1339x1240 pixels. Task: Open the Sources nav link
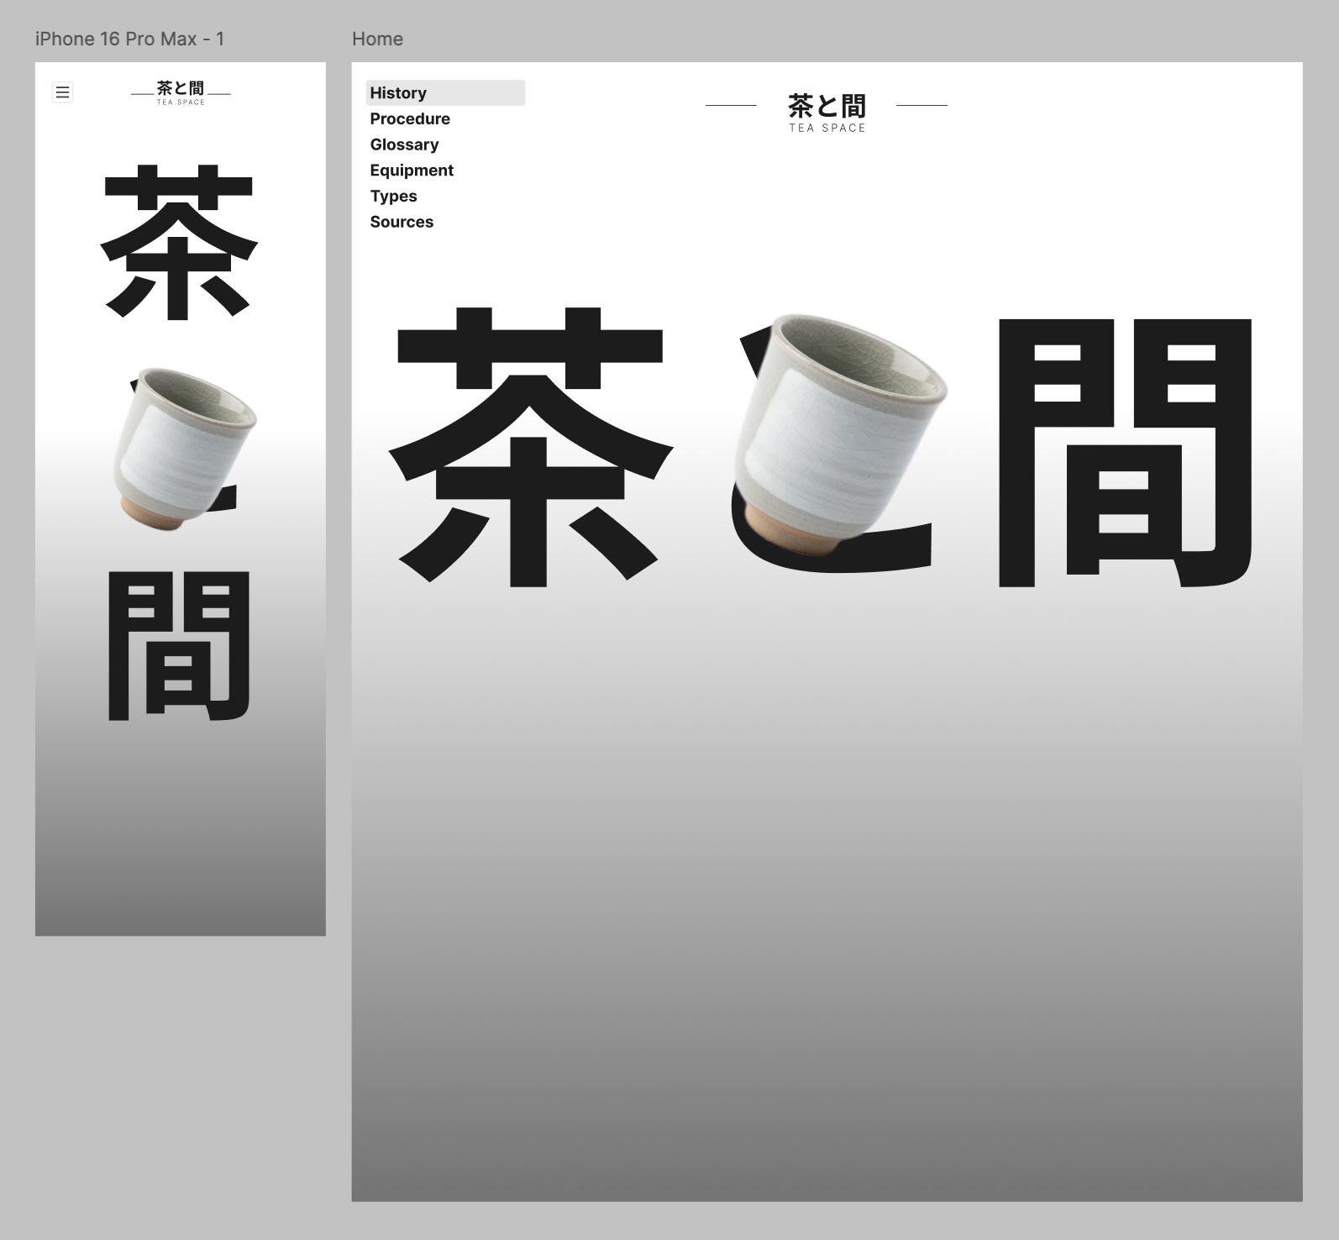(x=402, y=222)
